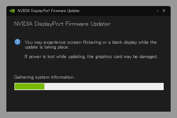Click the 'Gathering system information' status label
The width and height of the screenshot is (177, 118).
tap(45, 77)
